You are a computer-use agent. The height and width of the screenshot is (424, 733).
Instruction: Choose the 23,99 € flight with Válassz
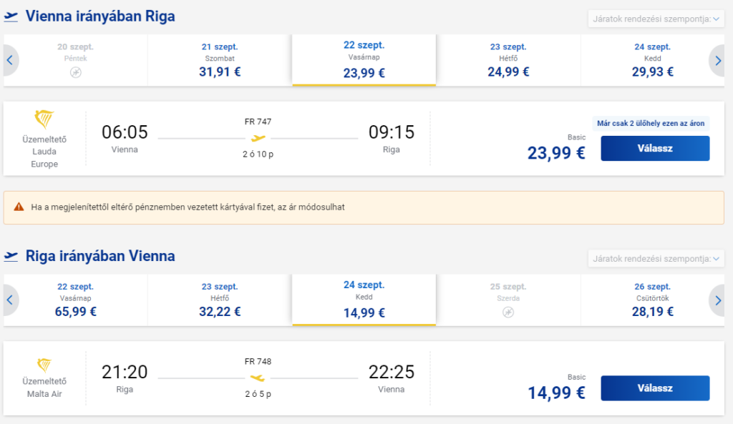[x=655, y=149]
